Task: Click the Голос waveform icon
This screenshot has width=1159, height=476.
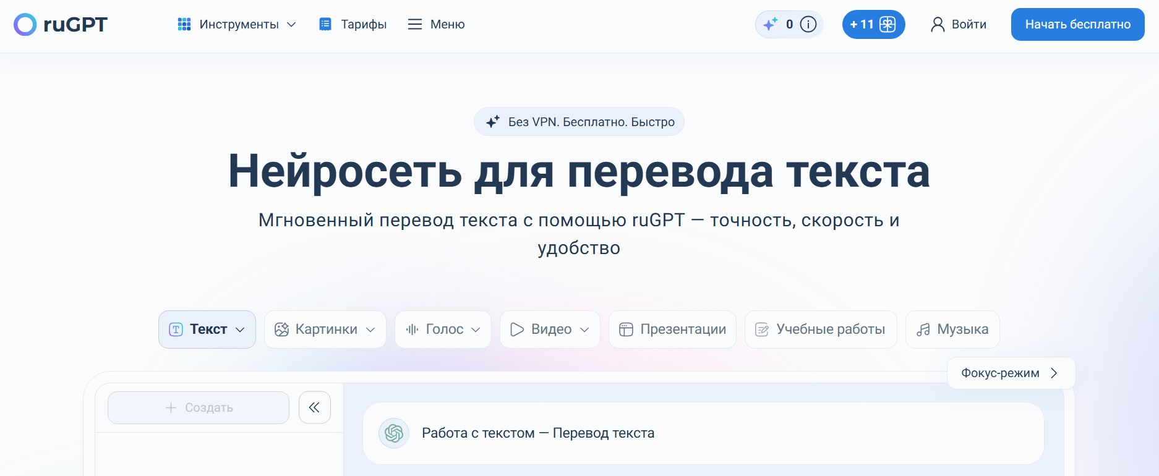Action: coord(413,329)
